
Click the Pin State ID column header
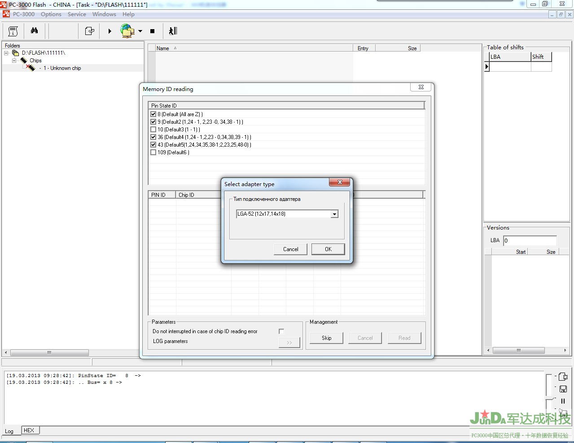coord(286,106)
